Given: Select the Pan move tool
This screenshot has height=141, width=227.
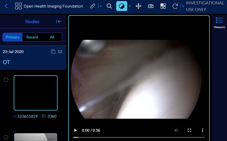Looking at the screenshot, I should click(138, 6).
